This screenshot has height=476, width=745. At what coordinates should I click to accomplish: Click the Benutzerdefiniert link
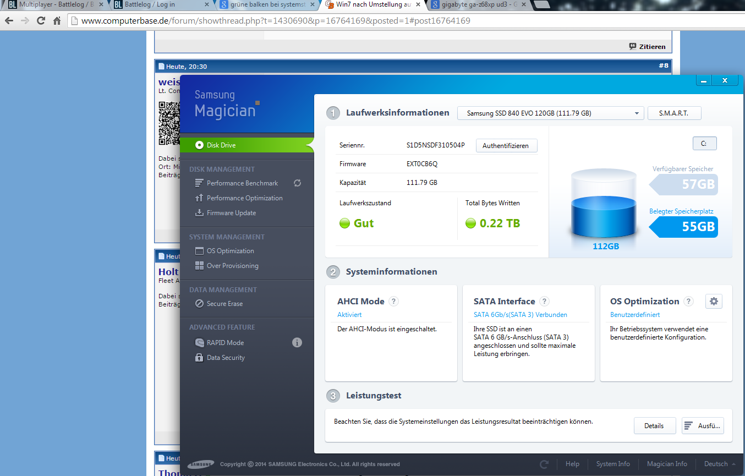(635, 315)
